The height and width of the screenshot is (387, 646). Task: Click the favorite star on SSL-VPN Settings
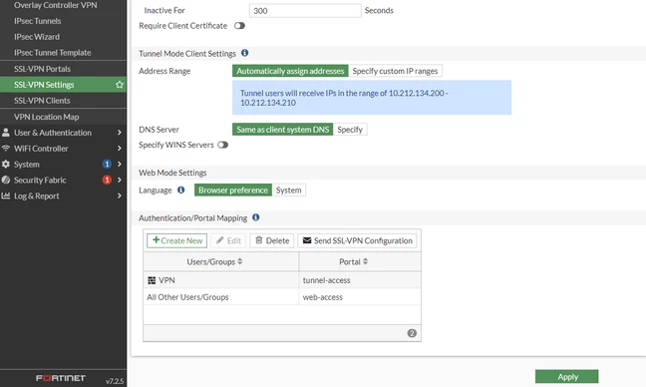tap(120, 85)
